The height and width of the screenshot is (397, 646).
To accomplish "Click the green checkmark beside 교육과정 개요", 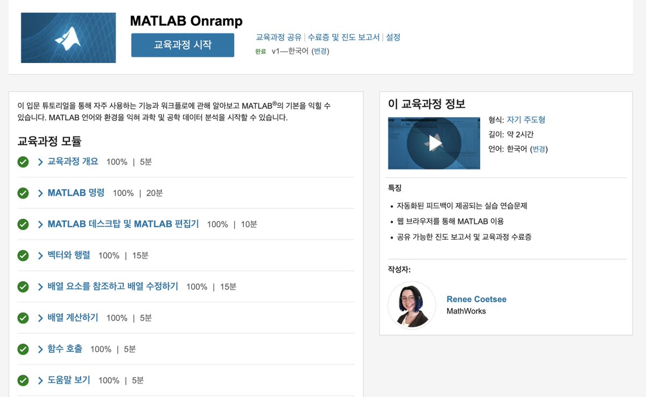I will point(23,161).
